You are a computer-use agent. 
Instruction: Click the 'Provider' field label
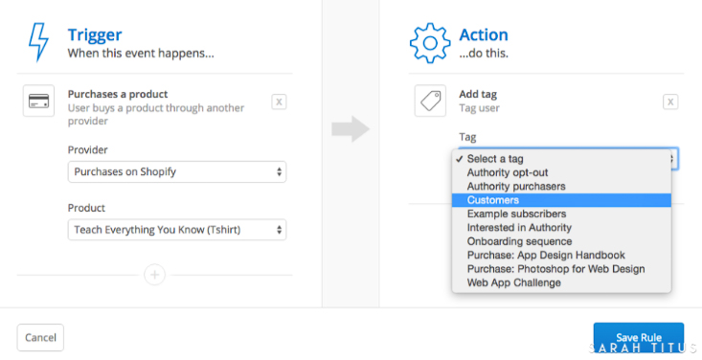coord(88,150)
